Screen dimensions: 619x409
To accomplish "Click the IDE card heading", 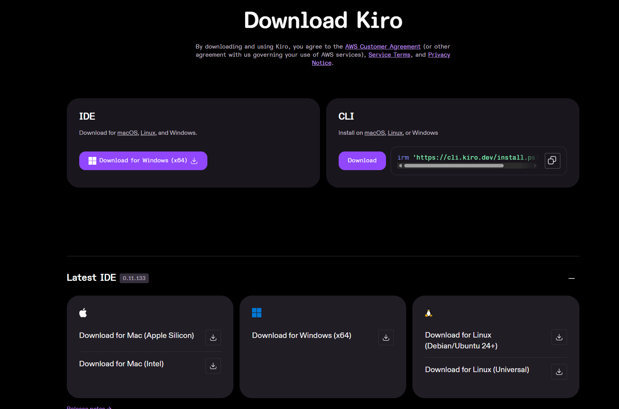I will click(x=87, y=117).
